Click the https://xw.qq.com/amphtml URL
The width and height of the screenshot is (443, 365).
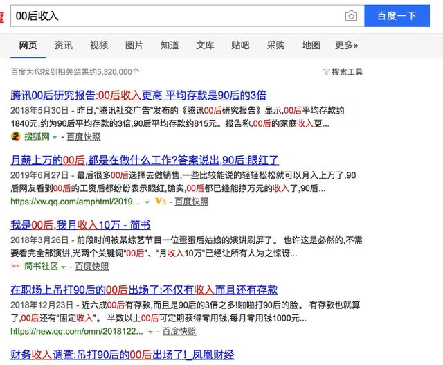click(75, 202)
